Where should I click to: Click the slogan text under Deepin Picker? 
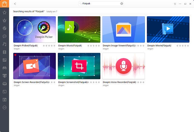[17, 49]
